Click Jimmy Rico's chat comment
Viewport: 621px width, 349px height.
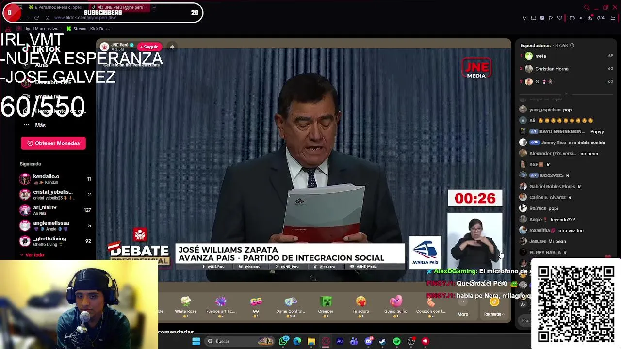[562, 143]
